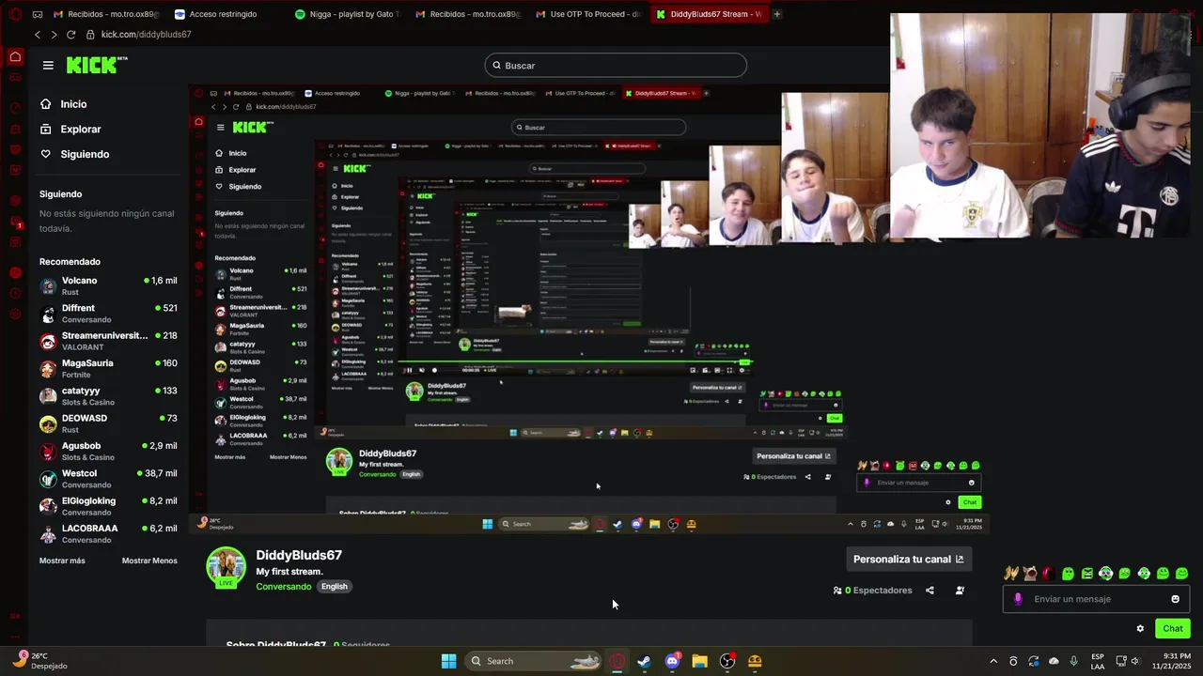This screenshot has width=1203, height=676.
Task: Switch to Acceso restringido tab
Action: [223, 14]
